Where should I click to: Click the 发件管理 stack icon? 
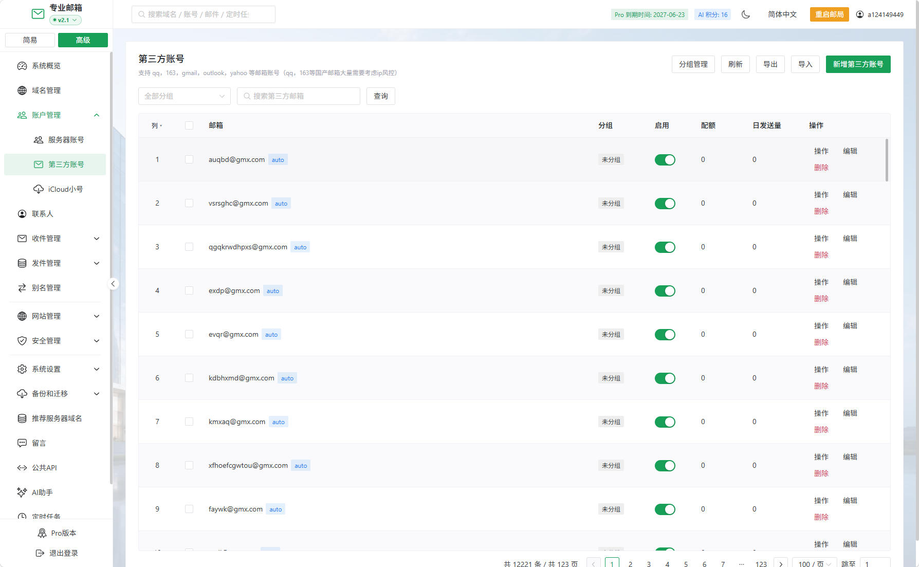pos(22,263)
